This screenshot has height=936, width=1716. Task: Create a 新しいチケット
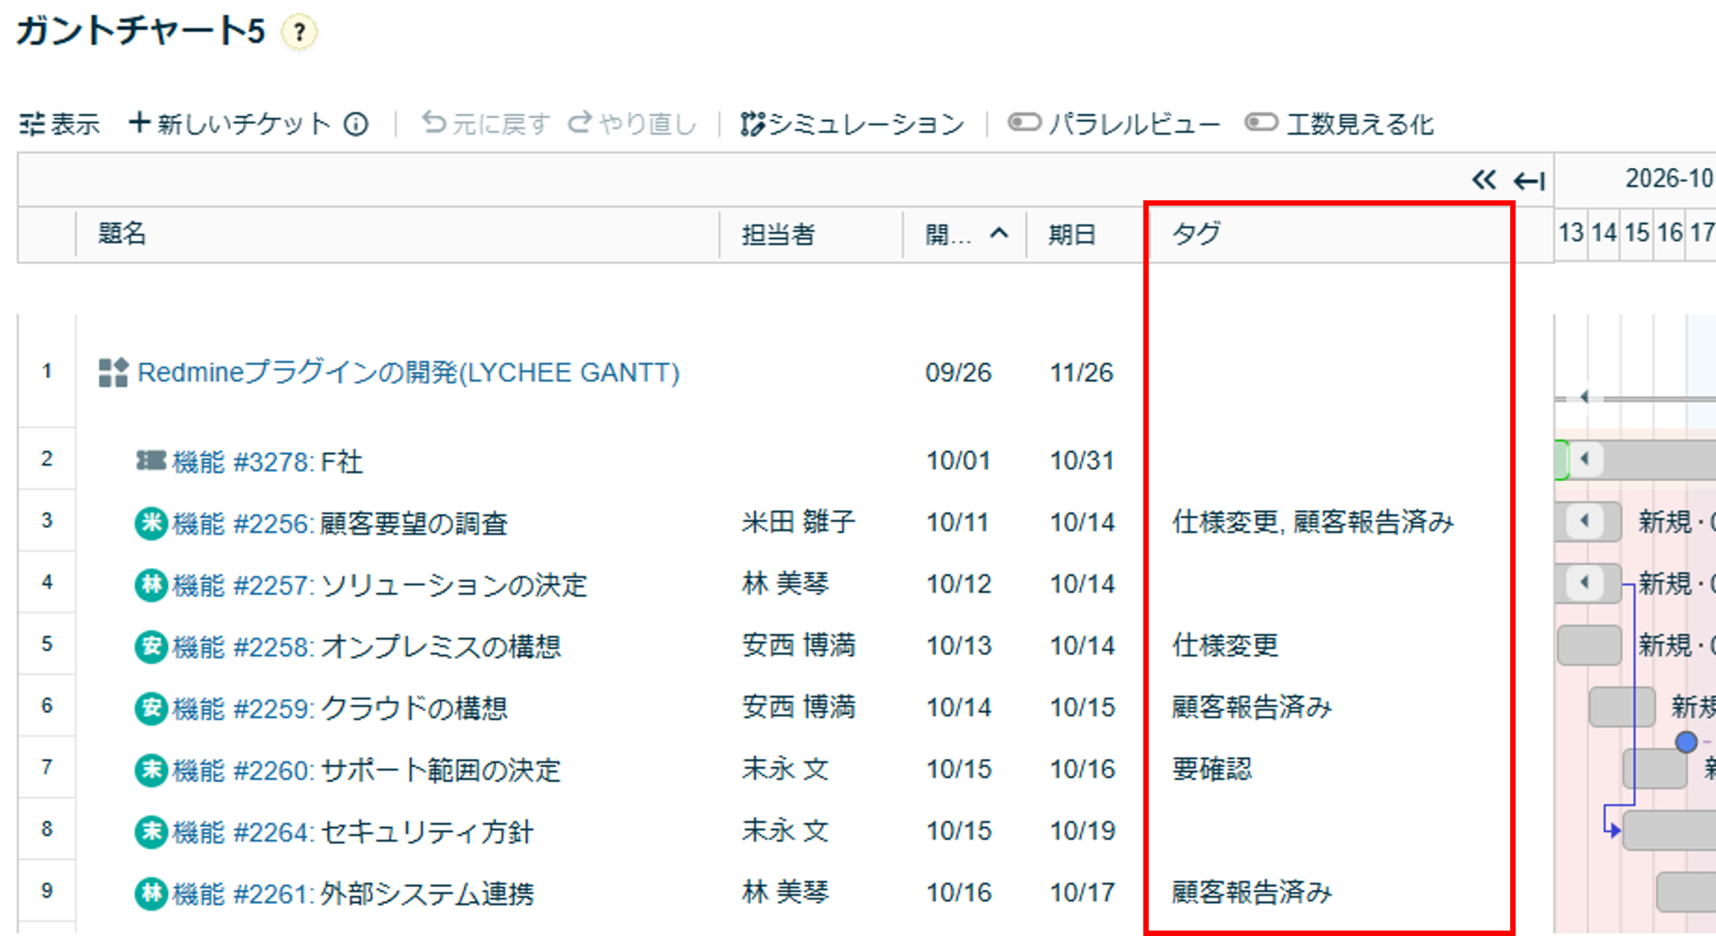click(229, 124)
